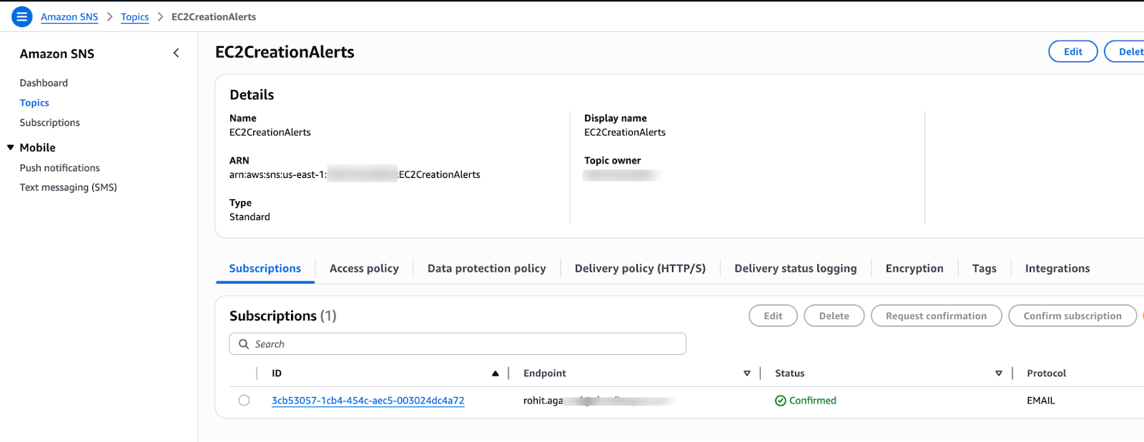Switch to Data protection policy tab
Screen dimensions: 1144x442
tap(486, 268)
